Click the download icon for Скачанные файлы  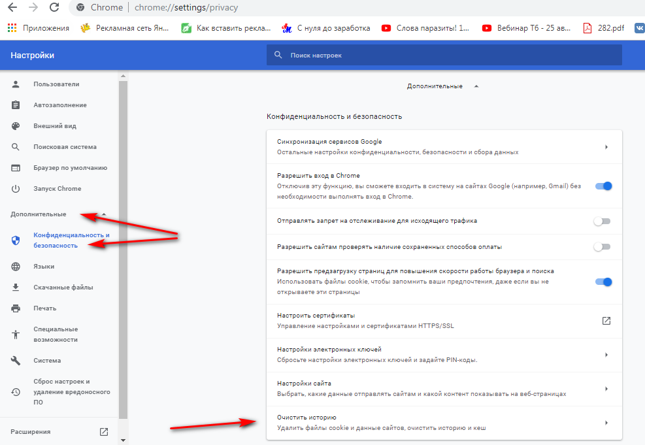coord(16,287)
